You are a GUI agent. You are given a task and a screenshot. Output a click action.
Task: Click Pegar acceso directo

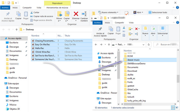(x=41, y=20)
